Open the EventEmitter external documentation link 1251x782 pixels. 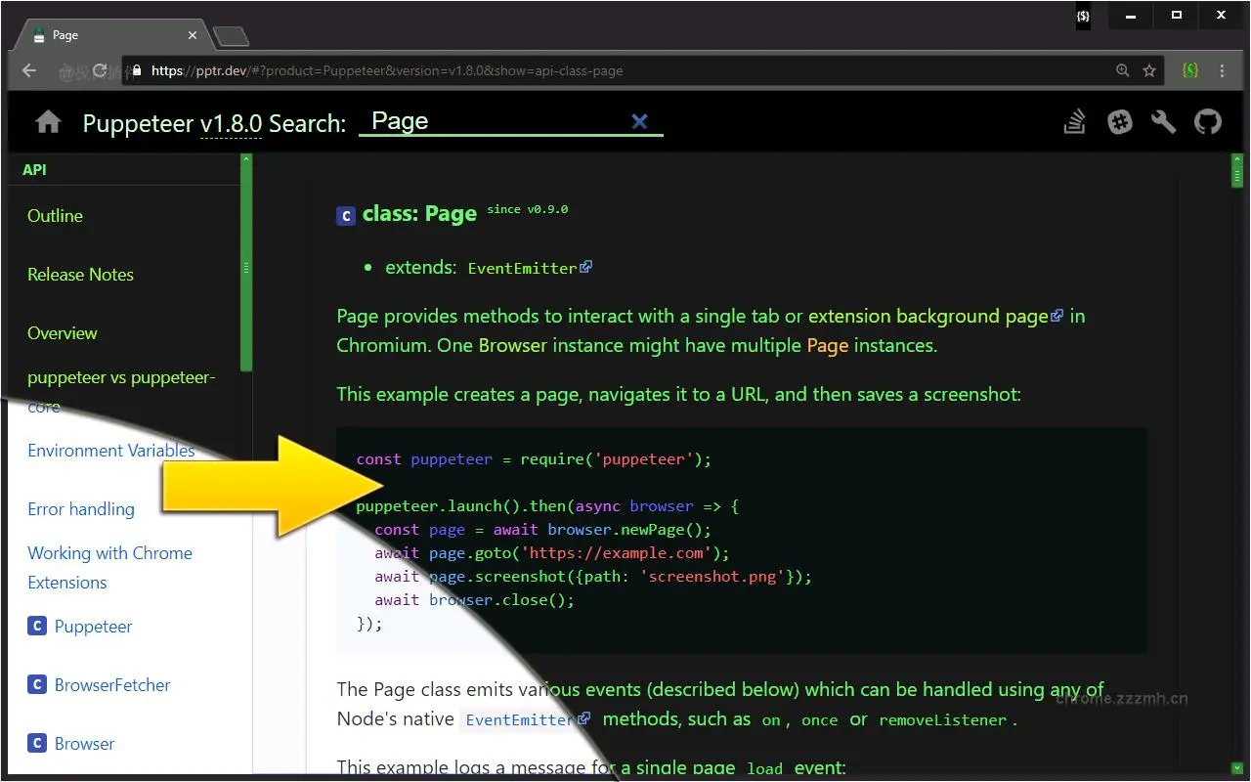tap(523, 268)
